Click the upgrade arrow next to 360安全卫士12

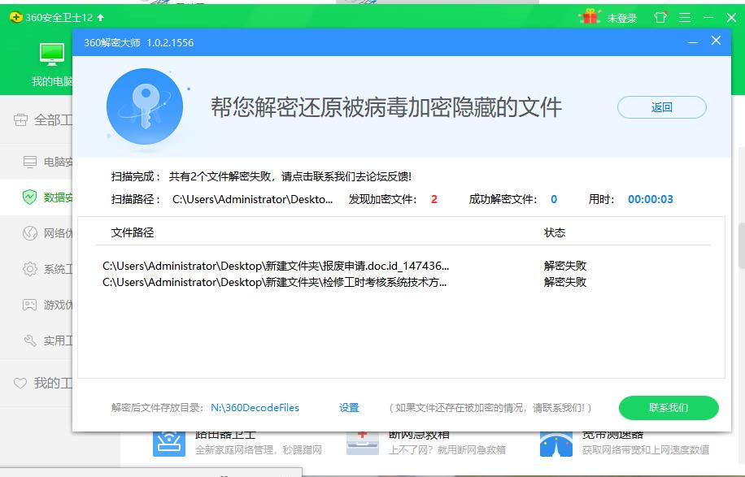pos(100,18)
